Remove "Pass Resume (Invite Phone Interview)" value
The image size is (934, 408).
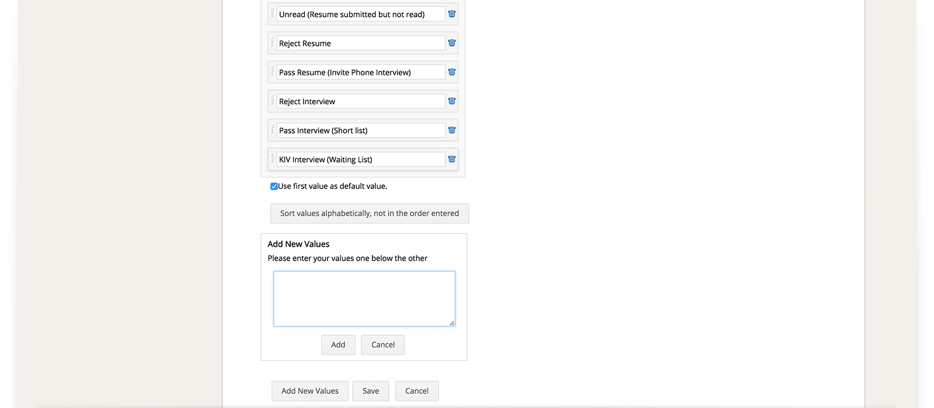[452, 72]
